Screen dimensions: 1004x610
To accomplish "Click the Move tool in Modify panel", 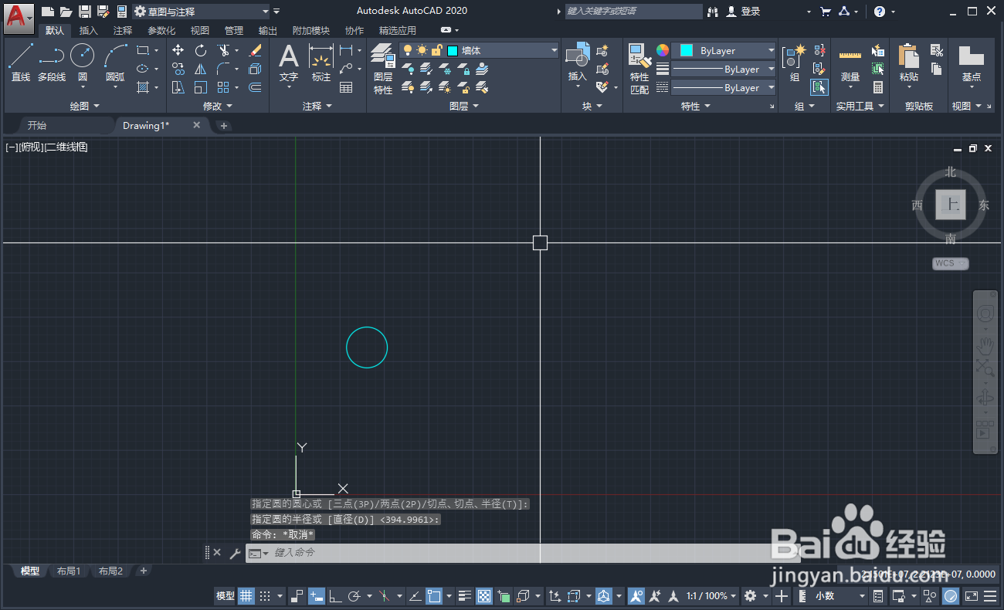I will tap(178, 50).
